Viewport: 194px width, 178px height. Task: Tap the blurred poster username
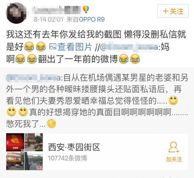(x=57, y=10)
